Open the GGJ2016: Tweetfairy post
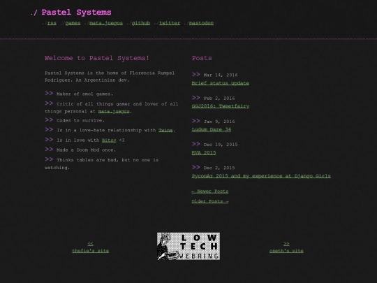 (x=220, y=106)
